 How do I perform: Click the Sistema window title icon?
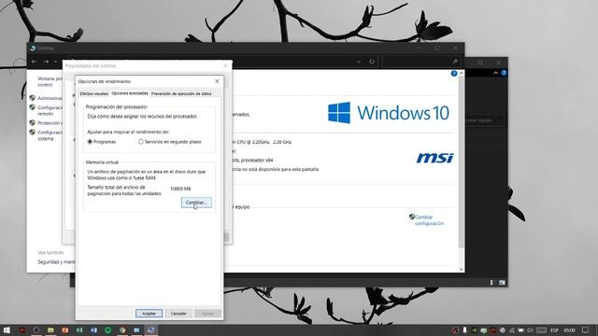pos(33,48)
